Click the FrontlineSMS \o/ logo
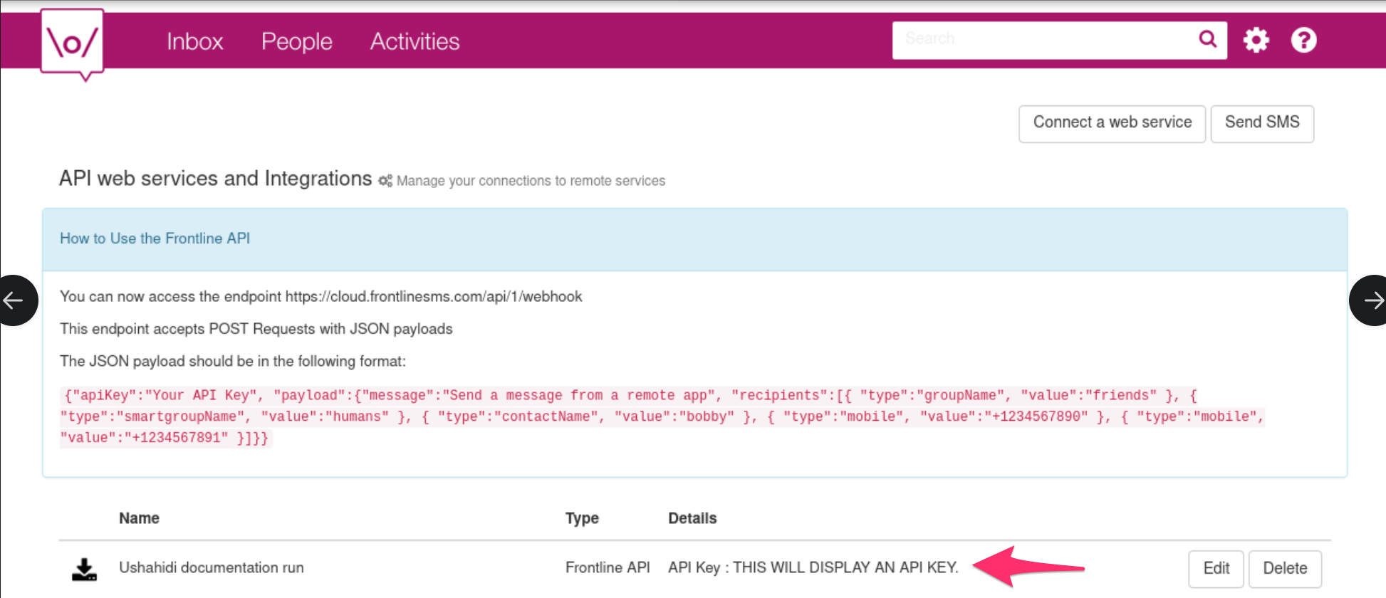The width and height of the screenshot is (1386, 598). tap(72, 43)
